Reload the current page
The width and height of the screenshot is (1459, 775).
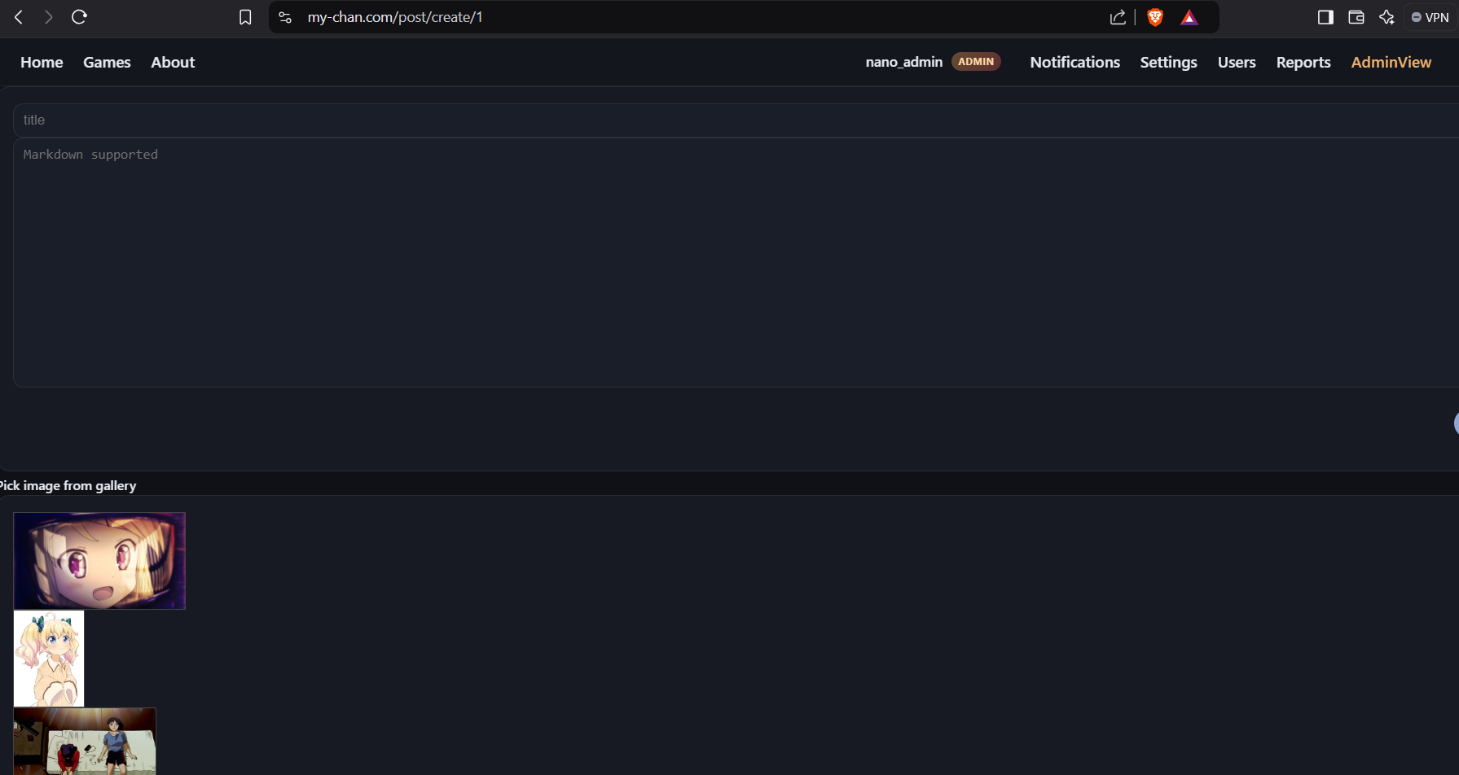coord(79,17)
